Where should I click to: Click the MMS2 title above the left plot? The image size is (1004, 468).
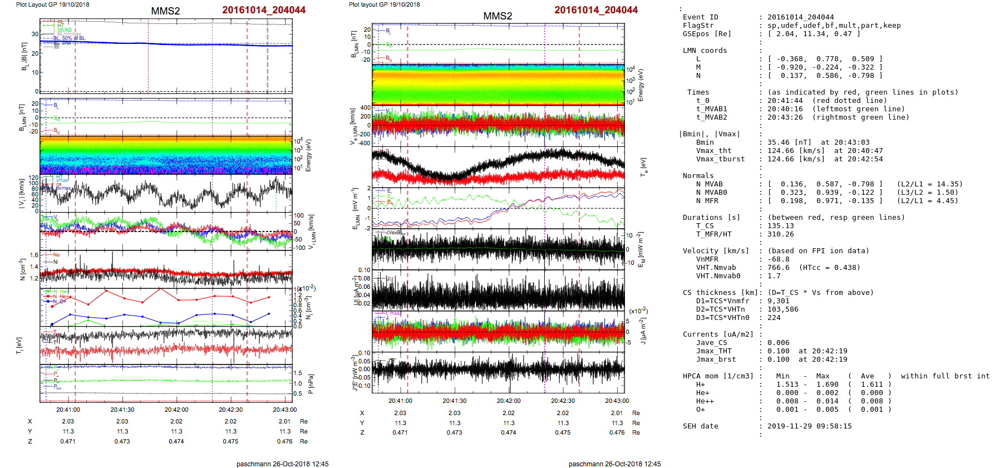pos(165,11)
